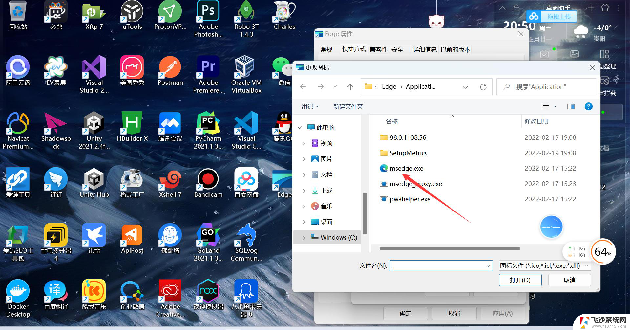Select the SetupMetrics folder
The width and height of the screenshot is (630, 330).
tap(408, 153)
